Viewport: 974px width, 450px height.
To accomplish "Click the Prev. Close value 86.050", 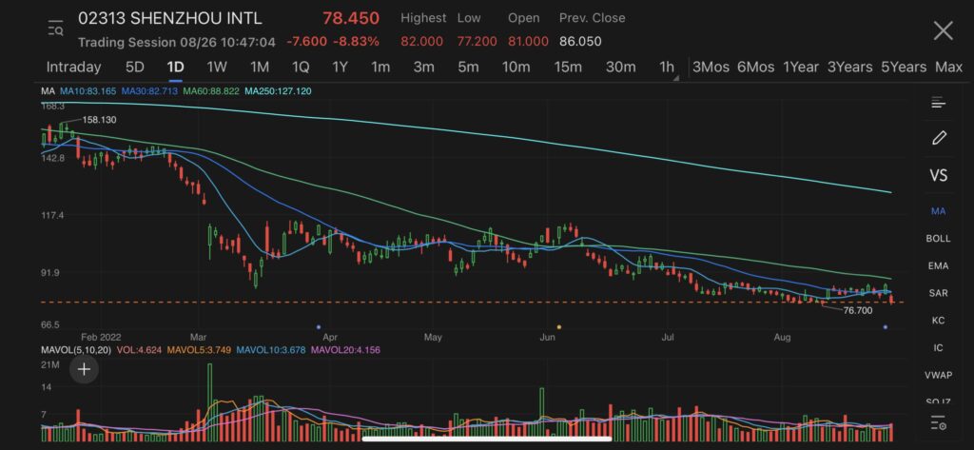I will point(580,42).
